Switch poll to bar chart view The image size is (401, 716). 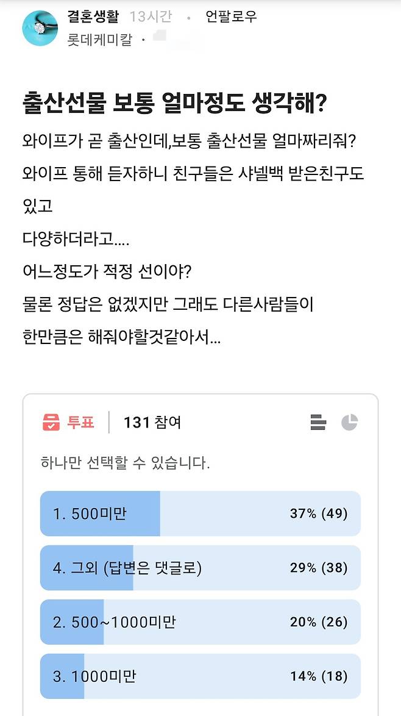point(318,422)
